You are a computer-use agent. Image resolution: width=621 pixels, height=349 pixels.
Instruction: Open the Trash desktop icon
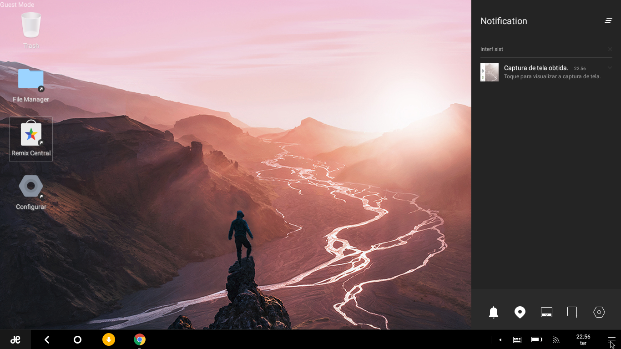tap(31, 30)
